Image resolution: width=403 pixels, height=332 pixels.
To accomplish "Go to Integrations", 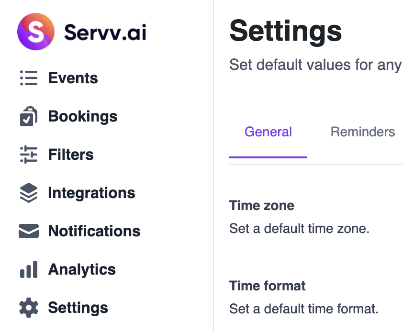I will [91, 192].
